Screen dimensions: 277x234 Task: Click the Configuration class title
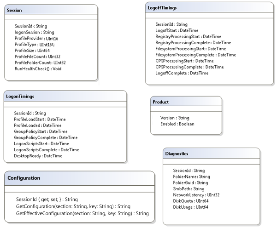(x=24, y=178)
